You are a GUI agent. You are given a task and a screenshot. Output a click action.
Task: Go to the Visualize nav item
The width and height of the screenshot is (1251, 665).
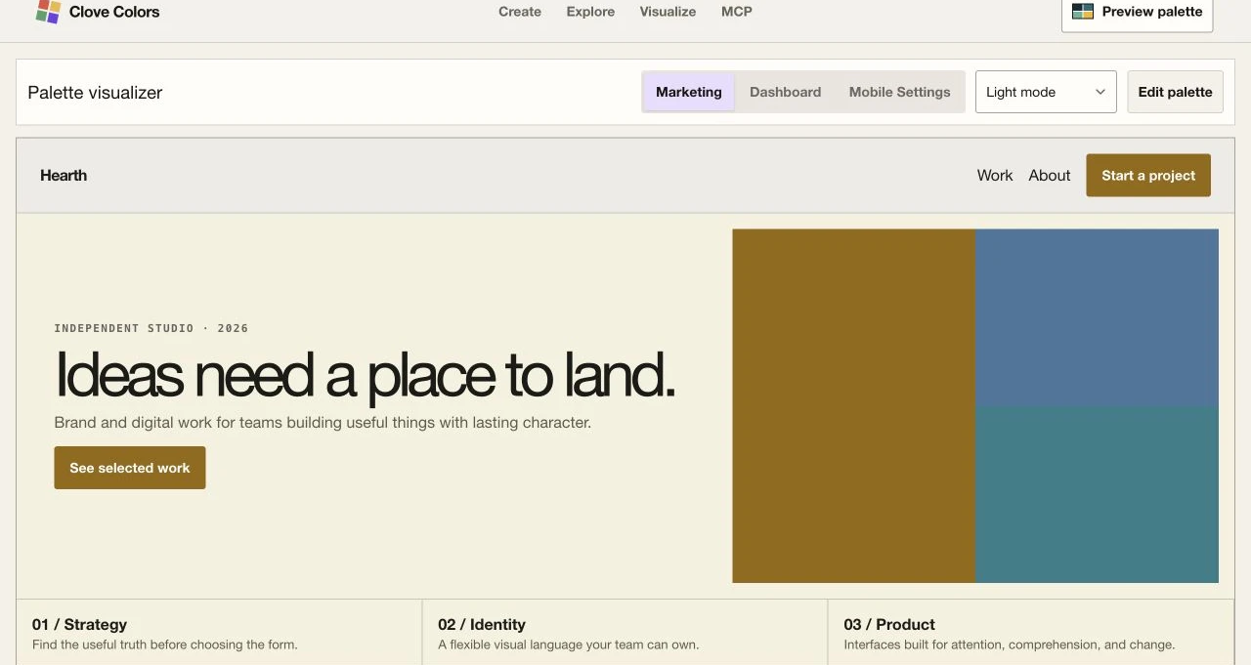pos(668,12)
